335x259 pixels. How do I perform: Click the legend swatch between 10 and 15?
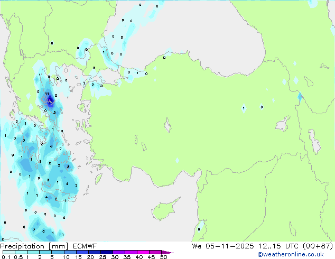coord(70,252)
